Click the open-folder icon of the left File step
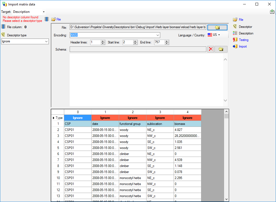 coord(53,19)
